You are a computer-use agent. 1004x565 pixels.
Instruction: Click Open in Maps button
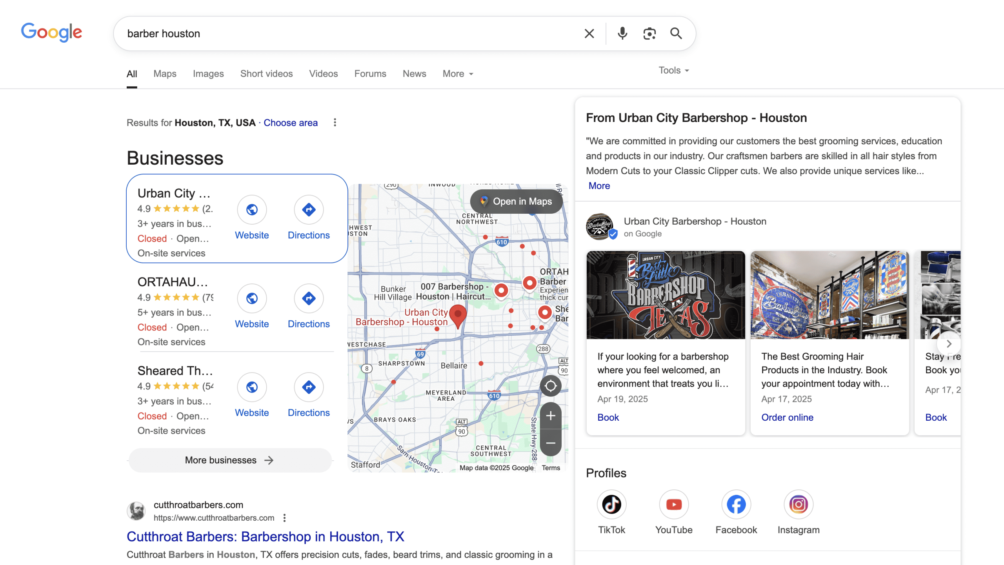tap(516, 202)
